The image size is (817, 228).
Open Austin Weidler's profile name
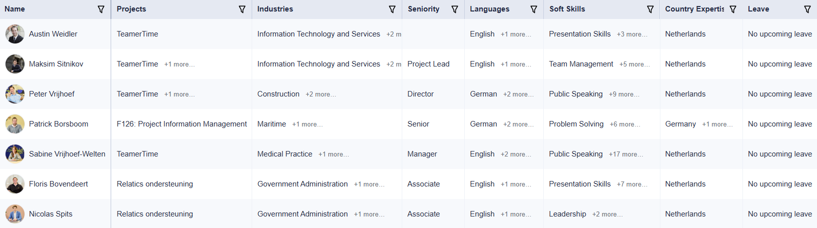53,34
